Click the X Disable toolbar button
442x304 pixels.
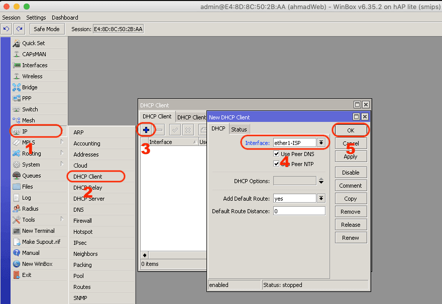point(188,130)
